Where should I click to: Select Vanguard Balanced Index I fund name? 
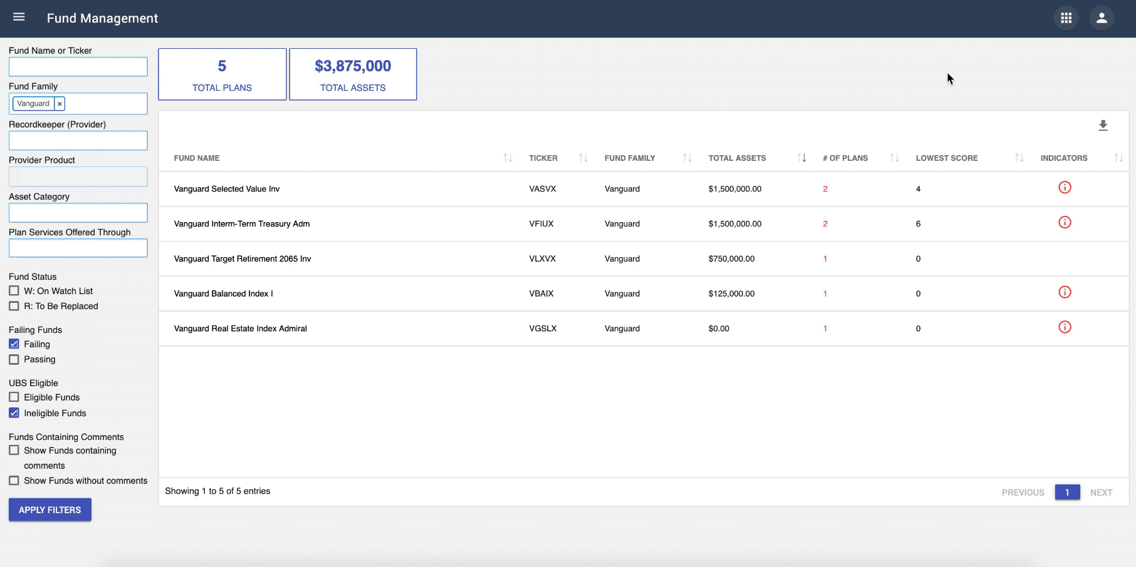(x=224, y=294)
